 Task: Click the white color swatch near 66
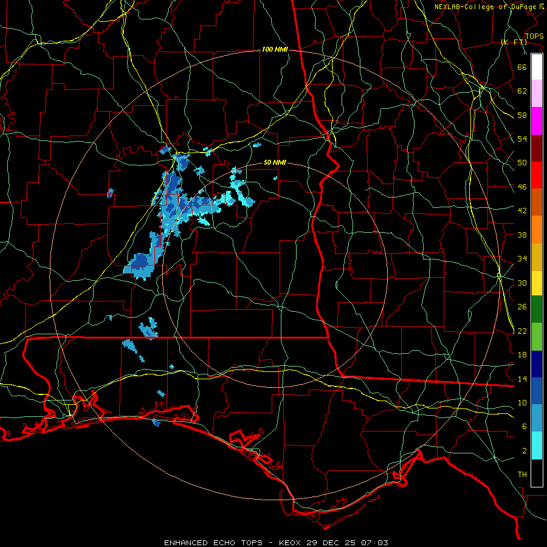point(537,67)
